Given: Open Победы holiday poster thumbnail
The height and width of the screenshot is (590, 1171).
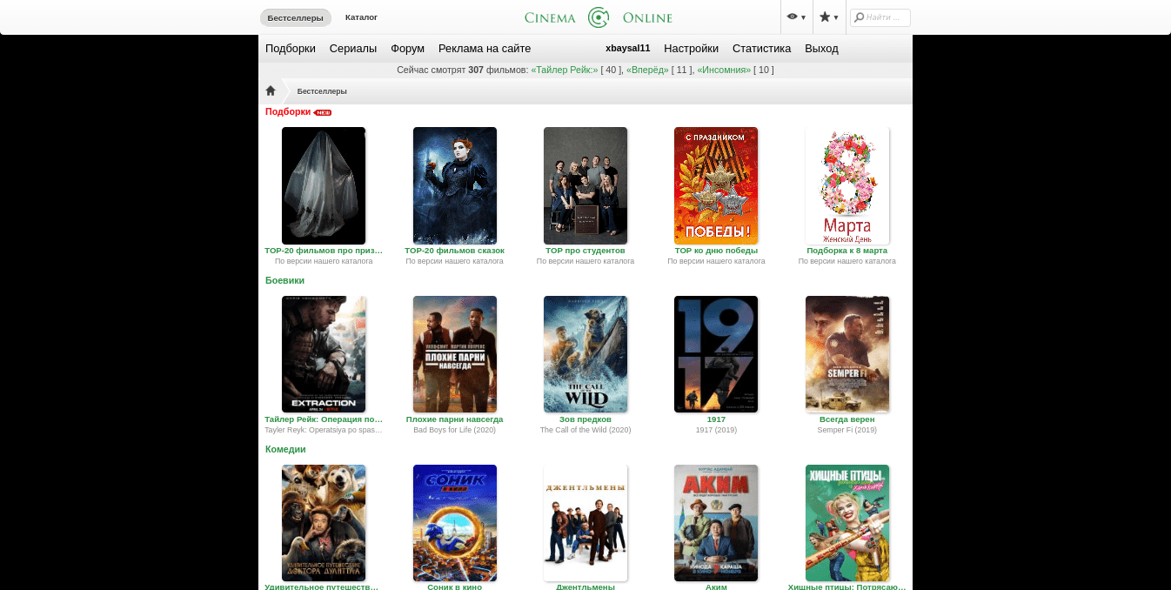Looking at the screenshot, I should (716, 185).
